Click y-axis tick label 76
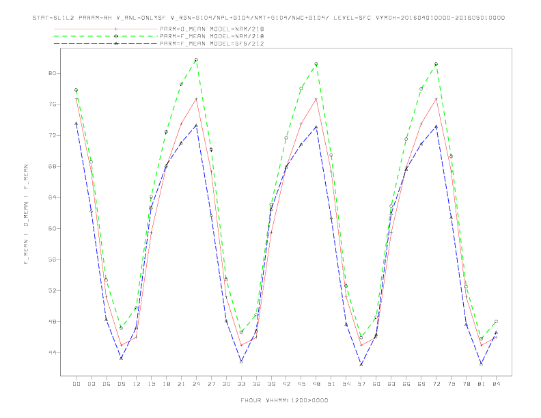This screenshot has height=418, width=541. [52, 104]
